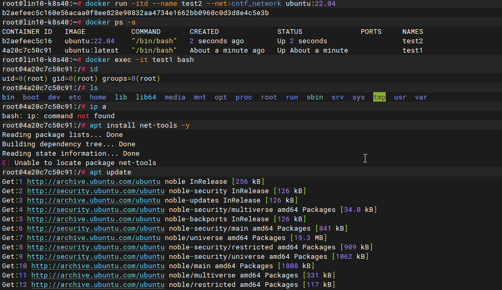
Task: Click the 'apt install net-tools -y' command
Action: click(x=140, y=125)
